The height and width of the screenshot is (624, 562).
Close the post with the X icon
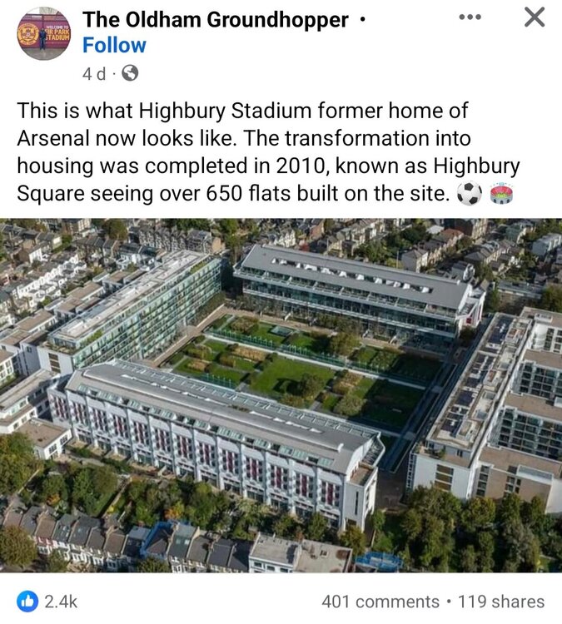click(535, 17)
